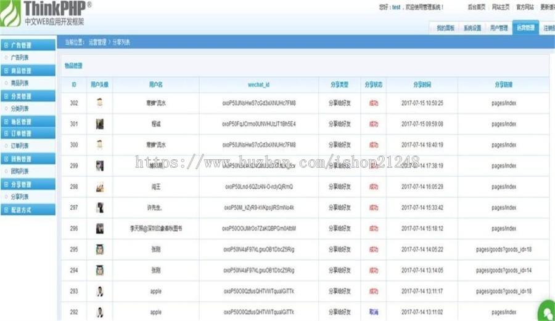Go to 后台首页 link

(477, 7)
